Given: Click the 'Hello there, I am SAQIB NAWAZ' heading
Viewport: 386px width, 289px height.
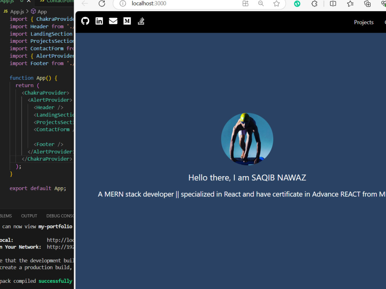Looking at the screenshot, I should pyautogui.click(x=247, y=178).
